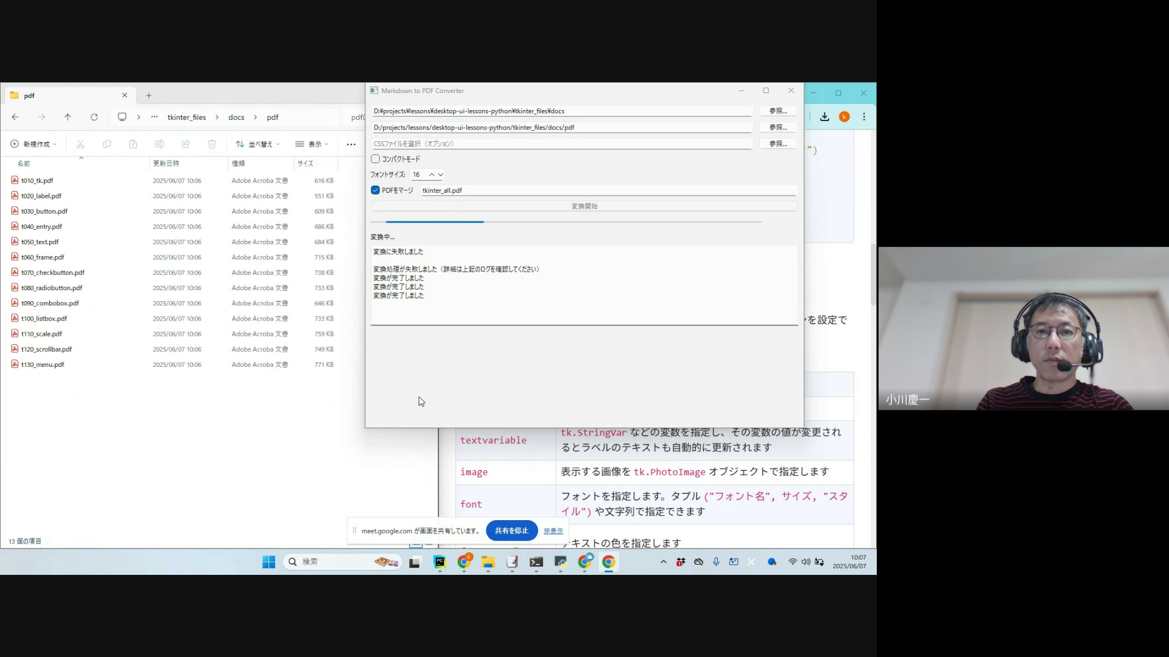Open File Explorer from the taskbar
Image resolution: width=1169 pixels, height=657 pixels.
click(x=488, y=562)
